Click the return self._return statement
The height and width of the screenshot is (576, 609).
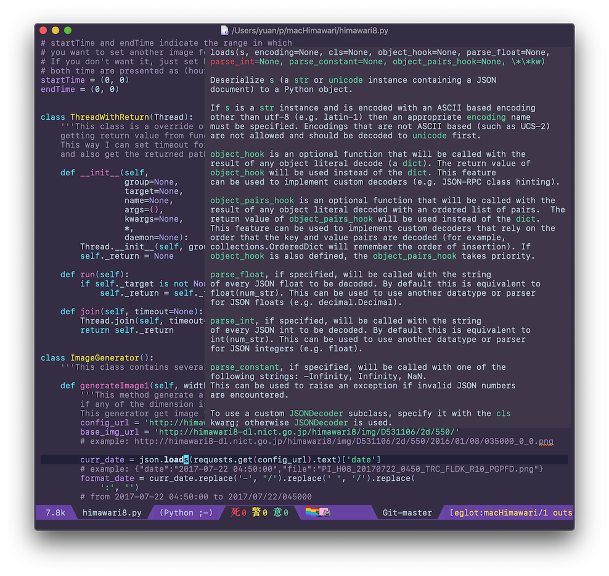click(126, 330)
